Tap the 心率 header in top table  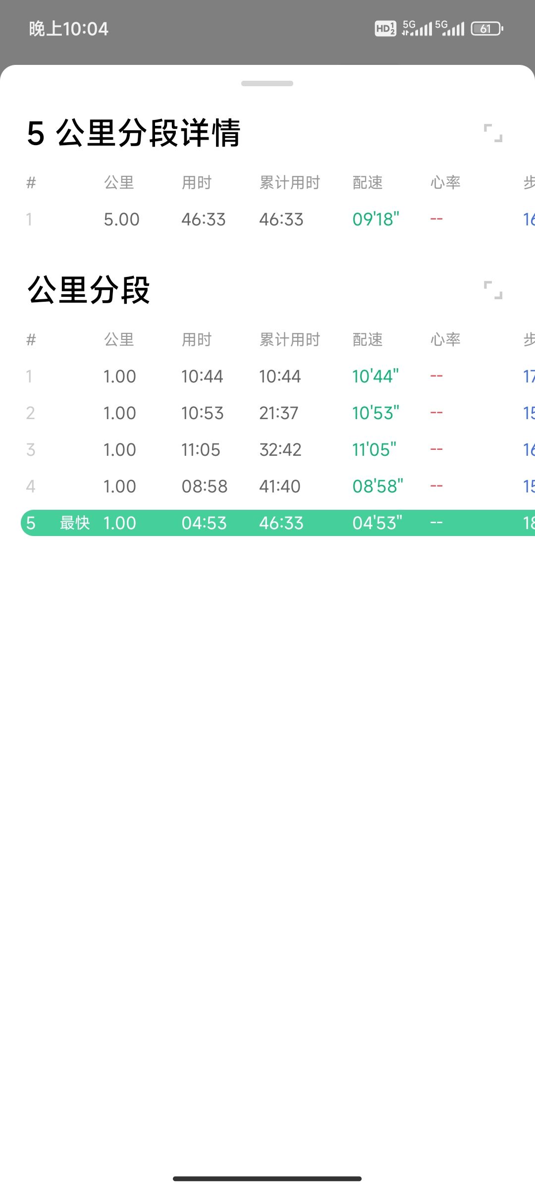point(445,182)
